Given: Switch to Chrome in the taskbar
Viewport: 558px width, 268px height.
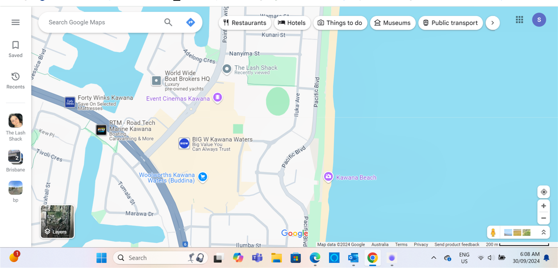Looking at the screenshot, I should (x=372, y=258).
